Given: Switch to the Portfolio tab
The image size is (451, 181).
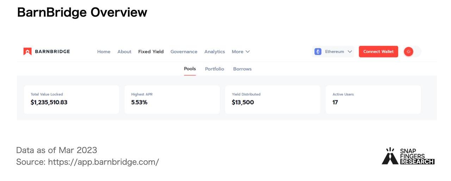Looking at the screenshot, I should pyautogui.click(x=215, y=69).
